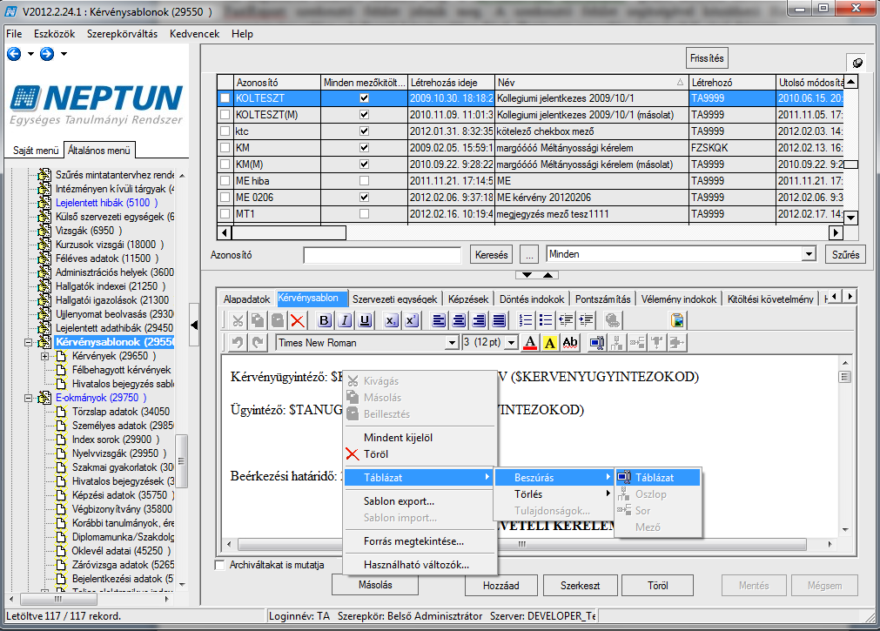Toggle italic formatting in editor toolbar
The height and width of the screenshot is (631, 880).
pos(346,320)
